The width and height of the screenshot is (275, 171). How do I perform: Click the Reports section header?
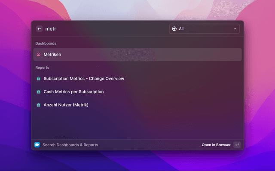(x=42, y=68)
